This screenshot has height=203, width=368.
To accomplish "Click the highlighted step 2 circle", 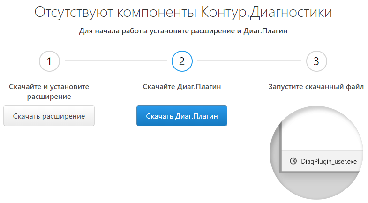I will coord(182,61).
